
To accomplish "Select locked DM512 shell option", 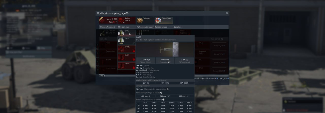I will (126, 49).
